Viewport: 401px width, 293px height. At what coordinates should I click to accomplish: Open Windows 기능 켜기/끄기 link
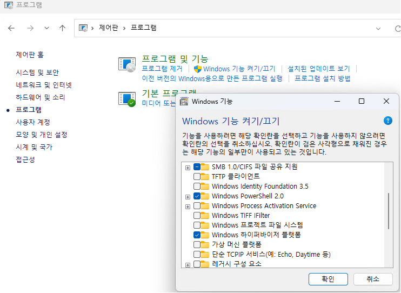(239, 69)
